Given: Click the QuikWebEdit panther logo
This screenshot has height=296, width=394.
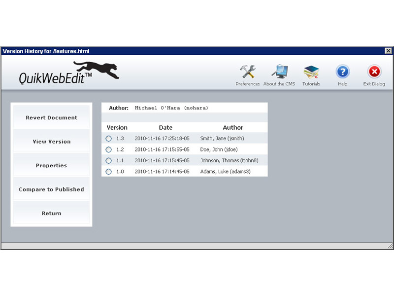Looking at the screenshot, I should point(69,73).
